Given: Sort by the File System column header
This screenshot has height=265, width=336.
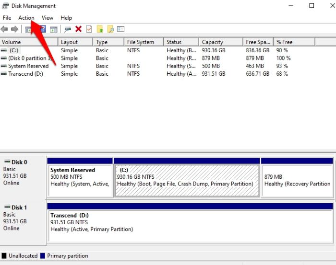Looking at the screenshot, I should (144, 42).
